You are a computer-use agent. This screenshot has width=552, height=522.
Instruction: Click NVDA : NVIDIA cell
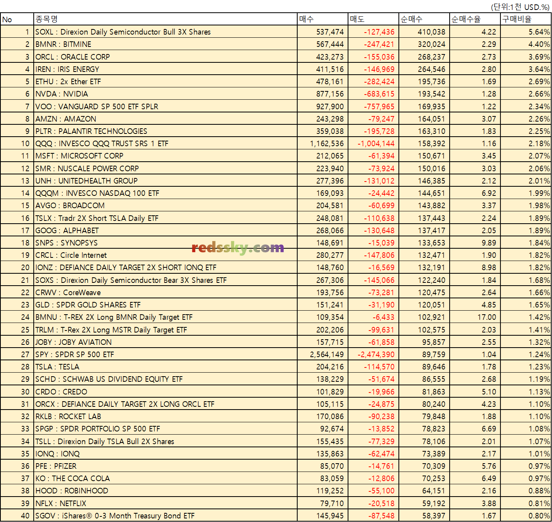(165, 94)
